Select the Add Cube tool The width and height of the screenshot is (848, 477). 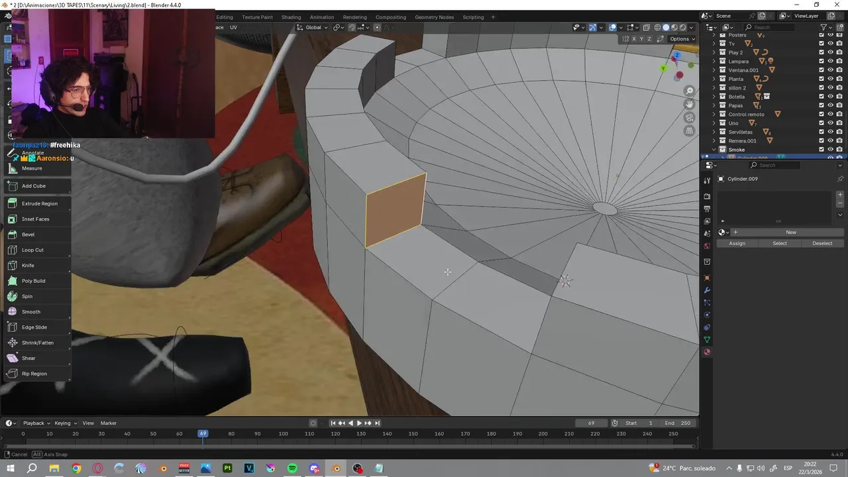37,185
